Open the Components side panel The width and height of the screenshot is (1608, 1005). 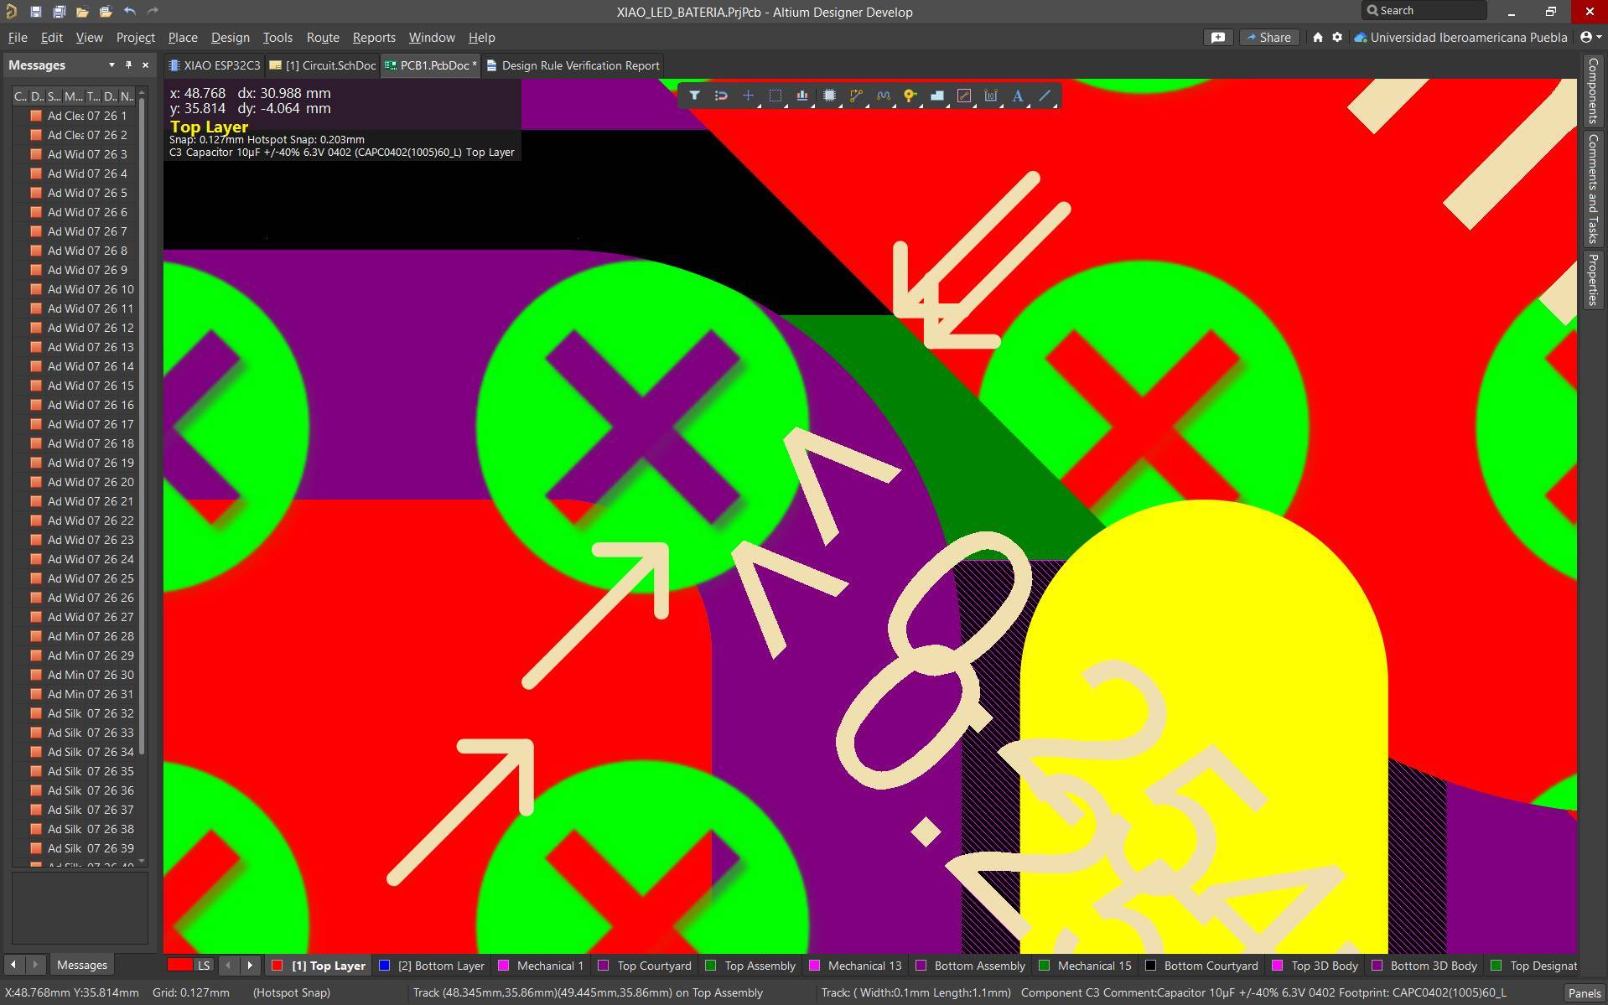[1593, 91]
